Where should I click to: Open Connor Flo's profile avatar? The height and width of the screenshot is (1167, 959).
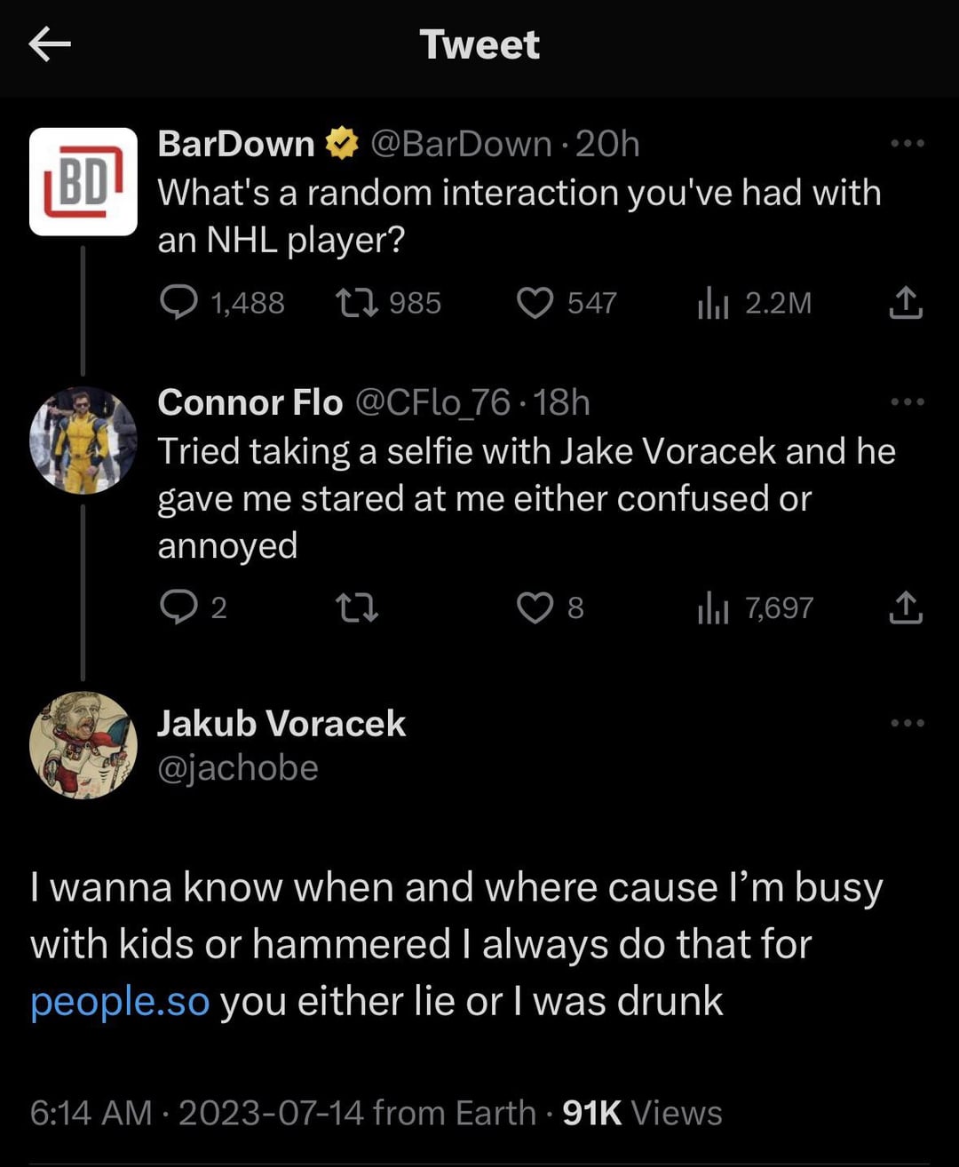click(x=83, y=441)
